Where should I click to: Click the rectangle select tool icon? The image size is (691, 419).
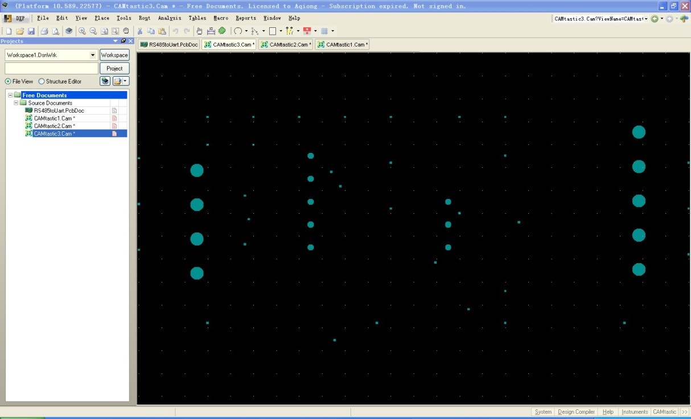pyautogui.click(x=273, y=31)
